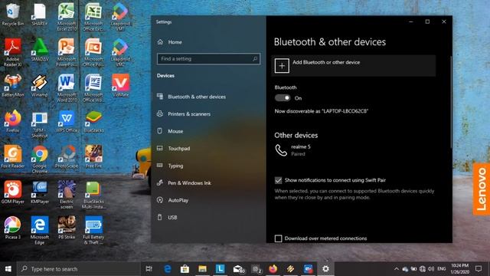Screen dimensions: 490x276
Task: Launch the BatteryMon desktop icon
Action: click(x=12, y=85)
